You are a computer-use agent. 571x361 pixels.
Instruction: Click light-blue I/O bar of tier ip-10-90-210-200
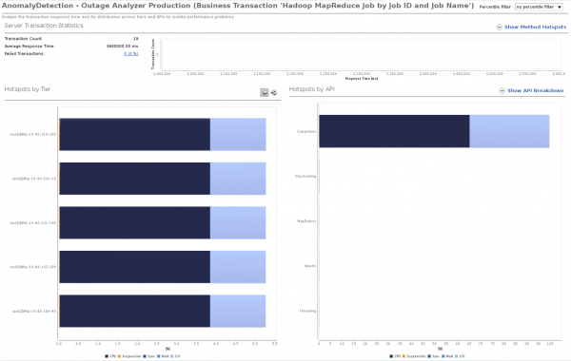click(238, 135)
